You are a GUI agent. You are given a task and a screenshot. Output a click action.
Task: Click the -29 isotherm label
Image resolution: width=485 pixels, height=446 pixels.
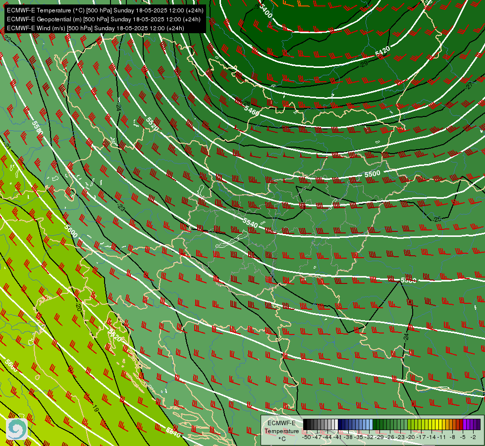(x=364, y=64)
